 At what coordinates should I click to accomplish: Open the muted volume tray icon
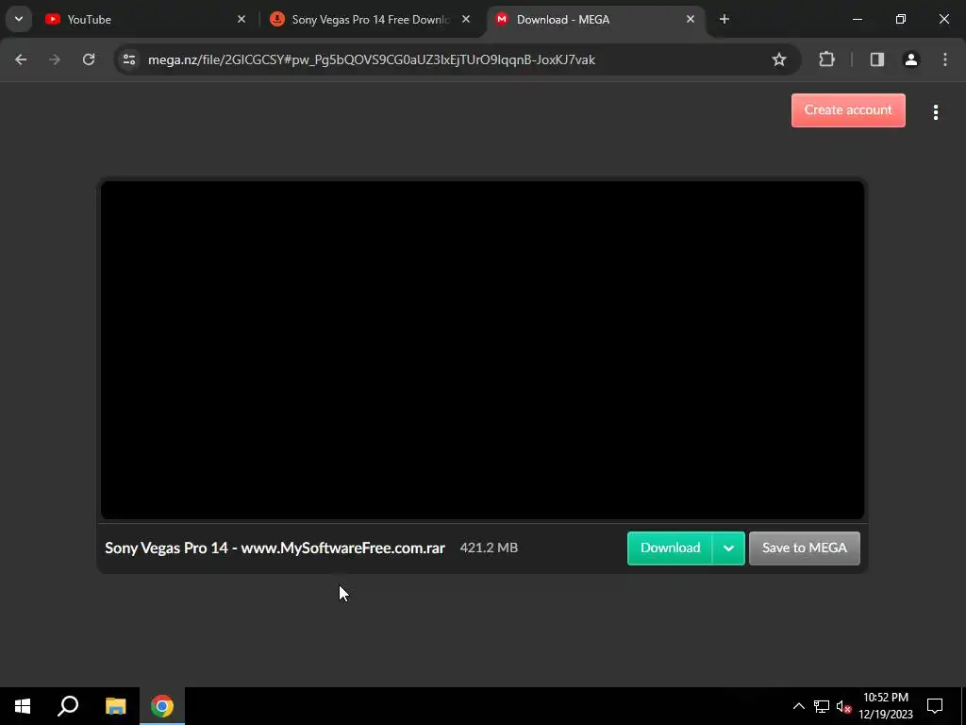pyautogui.click(x=843, y=706)
